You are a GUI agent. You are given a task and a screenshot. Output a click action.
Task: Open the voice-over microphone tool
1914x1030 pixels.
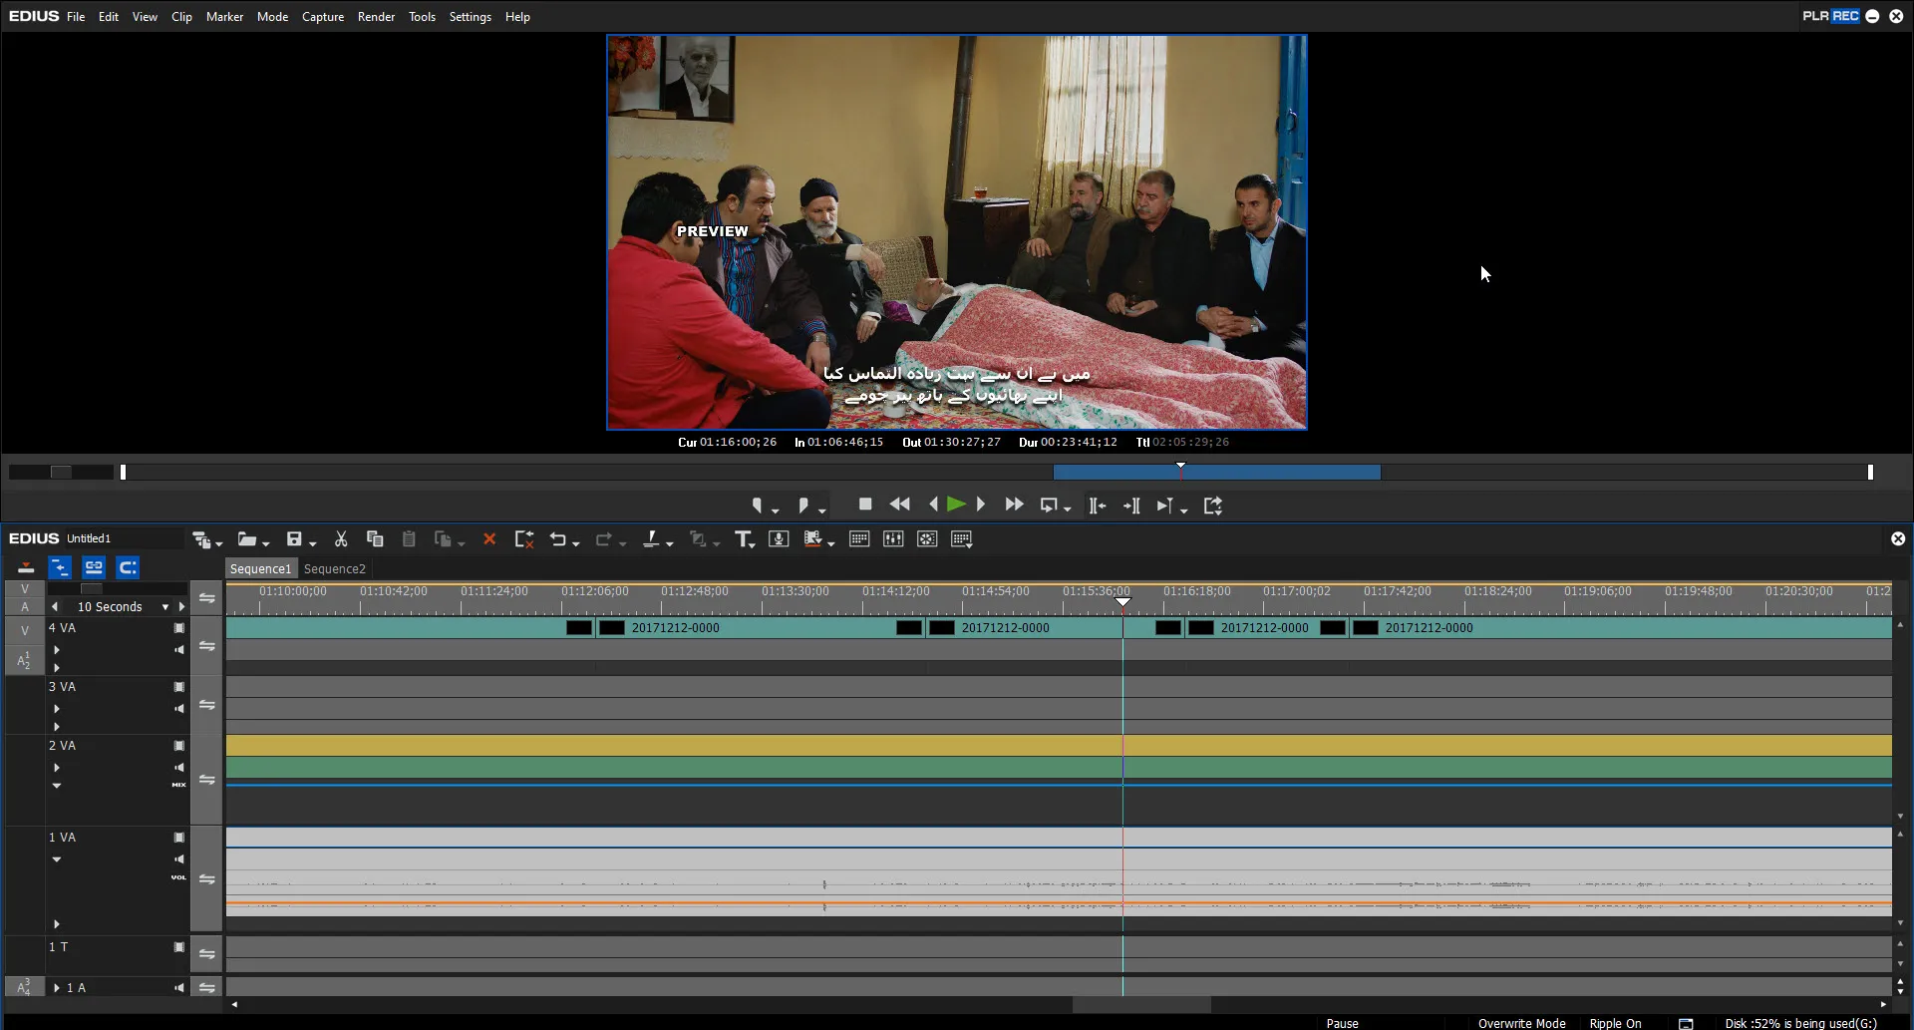click(x=779, y=539)
